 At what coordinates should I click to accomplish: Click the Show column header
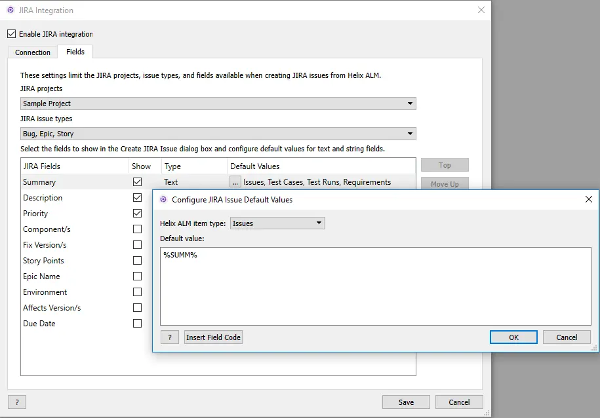[x=145, y=166]
